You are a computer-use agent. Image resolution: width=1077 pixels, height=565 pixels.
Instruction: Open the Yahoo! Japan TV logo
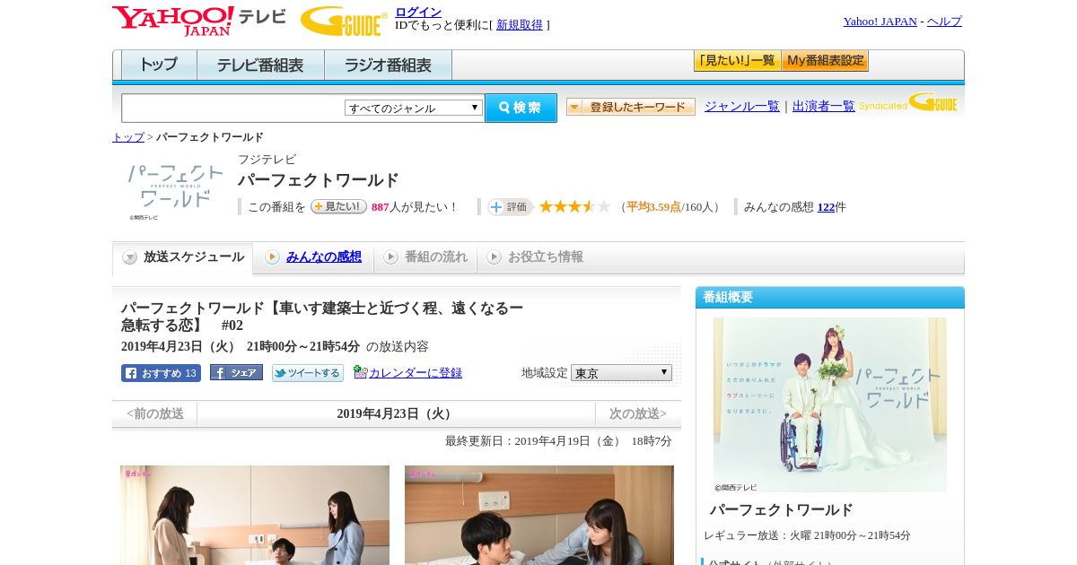[x=199, y=20]
